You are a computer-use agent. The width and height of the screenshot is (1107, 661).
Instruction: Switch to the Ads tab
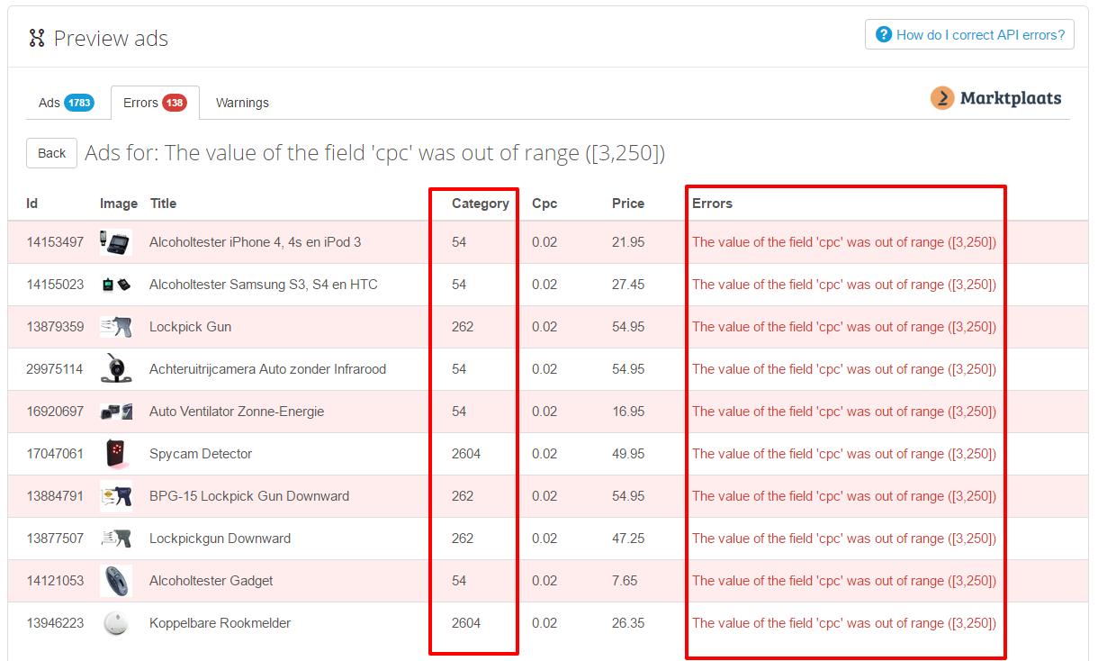pos(67,103)
